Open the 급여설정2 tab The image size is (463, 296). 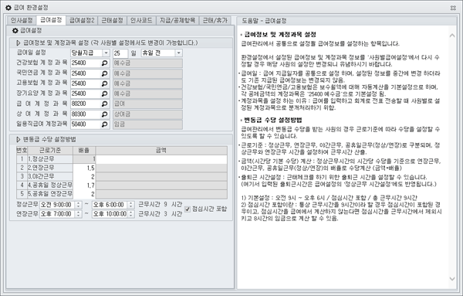pyautogui.click(x=82, y=20)
